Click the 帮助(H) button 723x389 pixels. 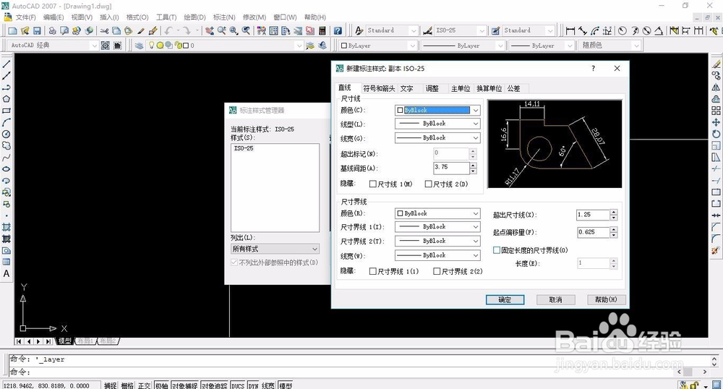[606, 299]
